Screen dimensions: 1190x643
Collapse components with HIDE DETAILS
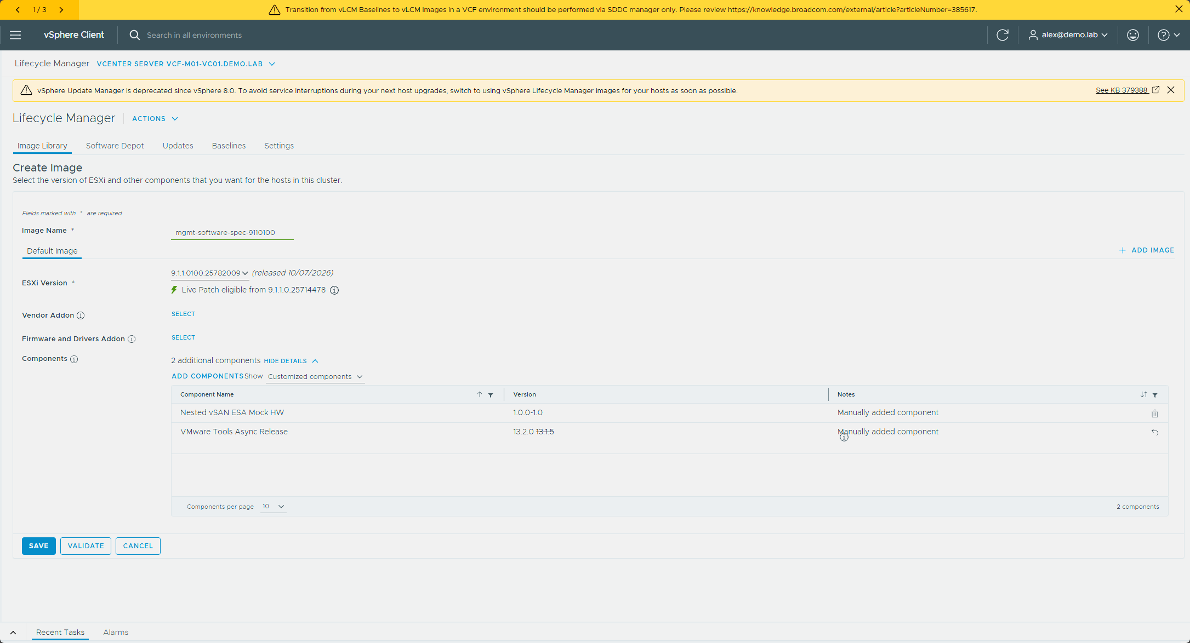point(291,361)
